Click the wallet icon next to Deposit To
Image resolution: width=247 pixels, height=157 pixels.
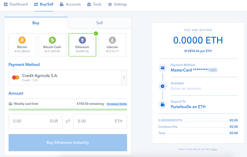pyautogui.click(x=163, y=105)
